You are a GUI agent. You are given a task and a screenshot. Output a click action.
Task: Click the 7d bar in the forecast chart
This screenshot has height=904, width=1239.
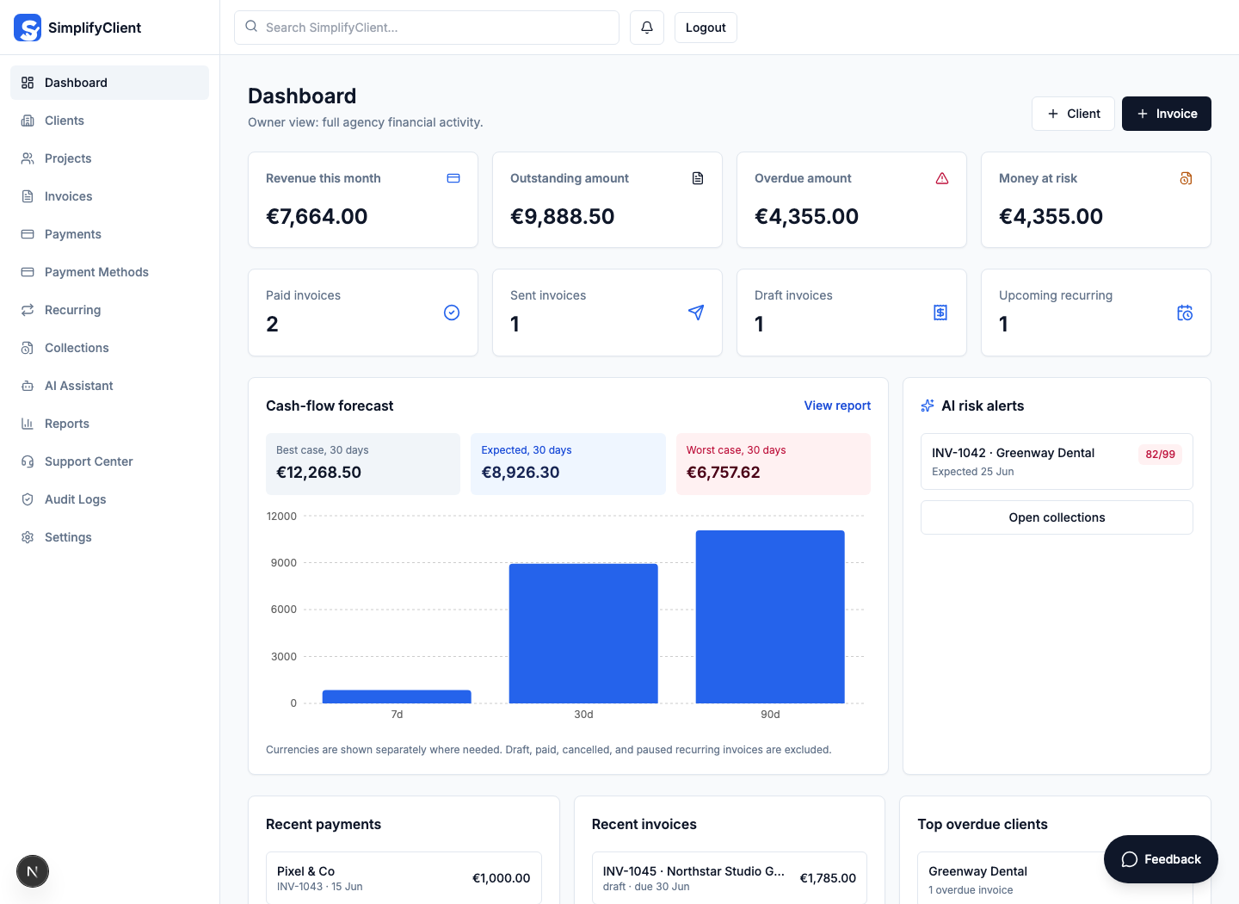pyautogui.click(x=397, y=697)
